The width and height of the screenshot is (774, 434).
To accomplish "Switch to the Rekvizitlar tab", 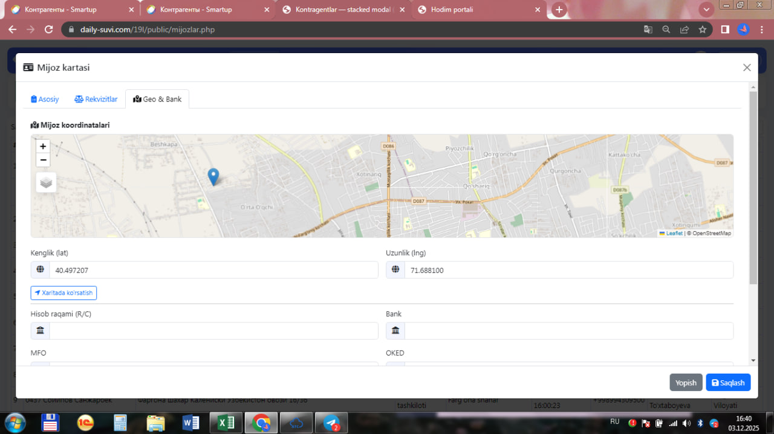I will tap(96, 99).
